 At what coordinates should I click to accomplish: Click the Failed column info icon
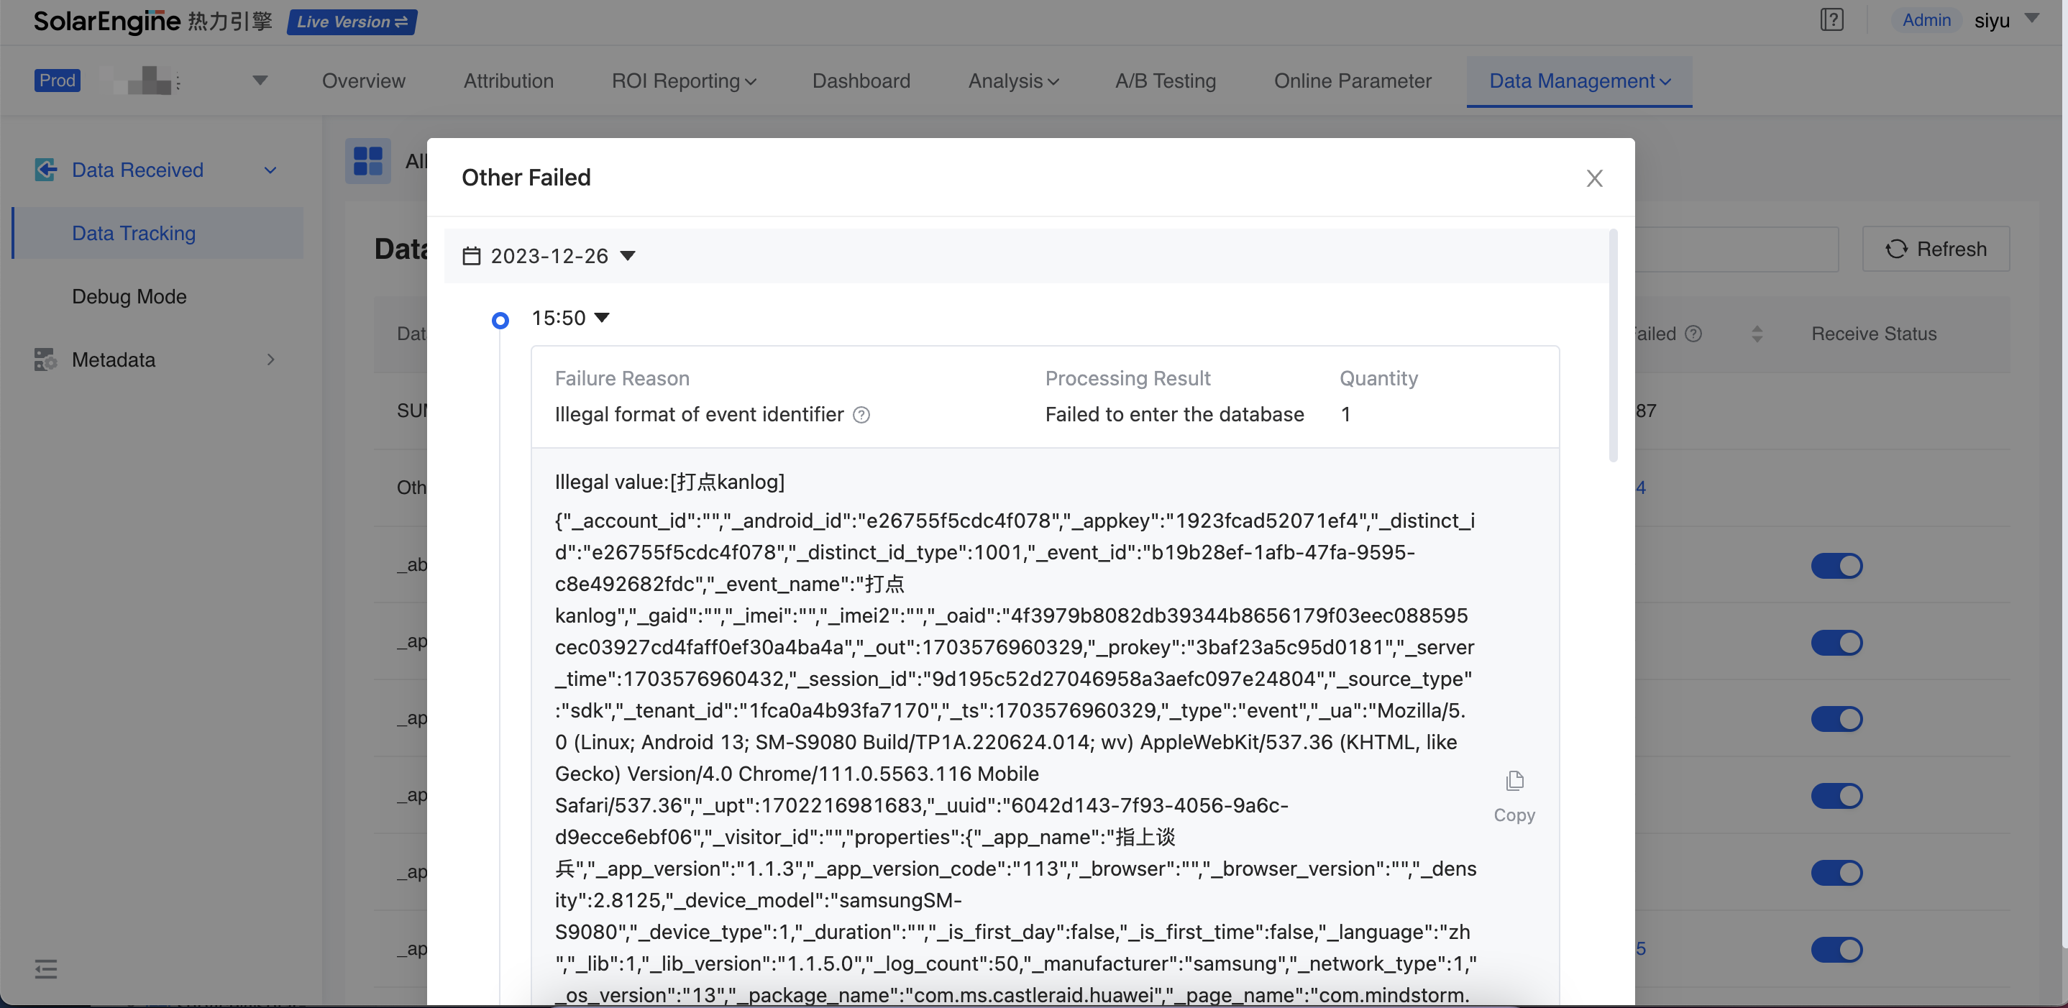point(1693,334)
